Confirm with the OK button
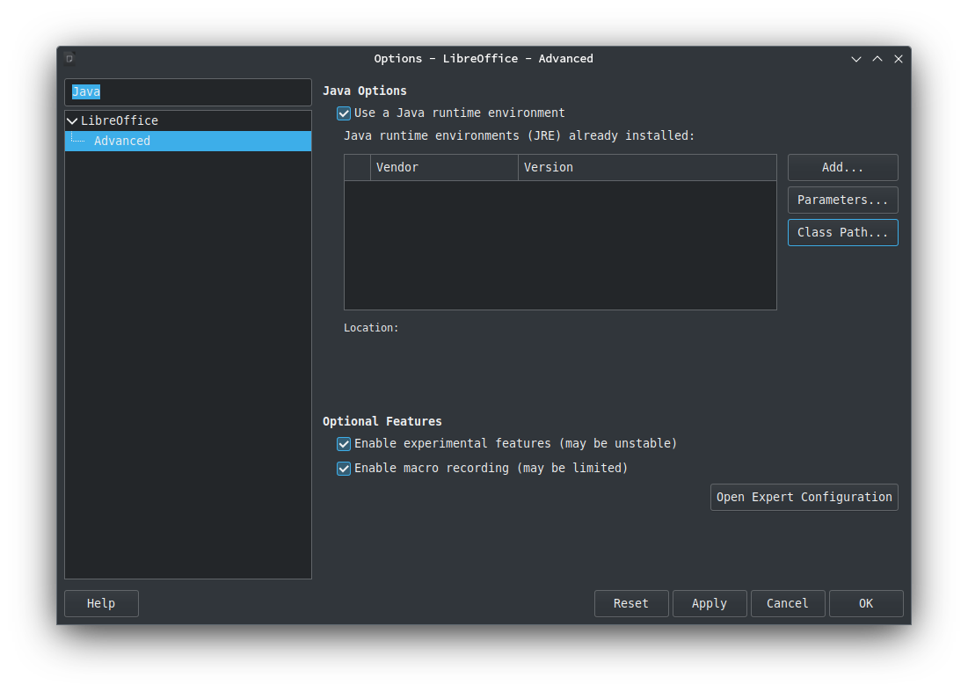Screen dimensions: 968x692 pyautogui.click(x=866, y=603)
